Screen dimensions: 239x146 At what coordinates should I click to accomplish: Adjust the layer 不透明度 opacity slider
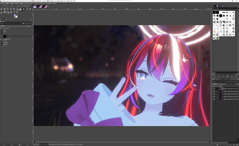[x=226, y=84]
